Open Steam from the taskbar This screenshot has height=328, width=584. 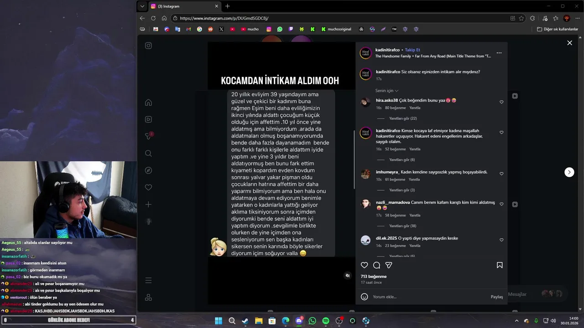point(245,321)
